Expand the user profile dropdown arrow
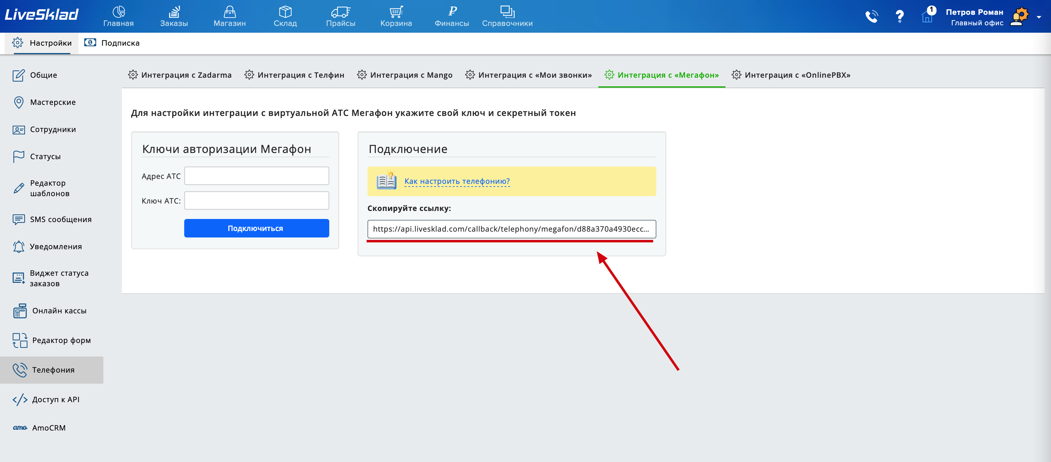The height and width of the screenshot is (462, 1051). [1039, 17]
